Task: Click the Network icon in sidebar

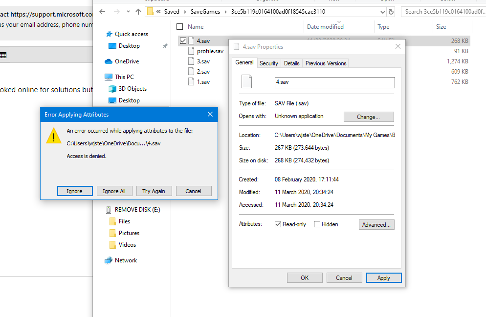Action: (x=109, y=260)
